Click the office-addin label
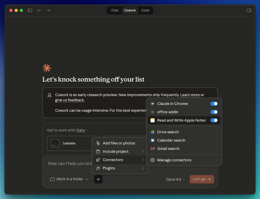260x199 pixels. pyautogui.click(x=168, y=112)
